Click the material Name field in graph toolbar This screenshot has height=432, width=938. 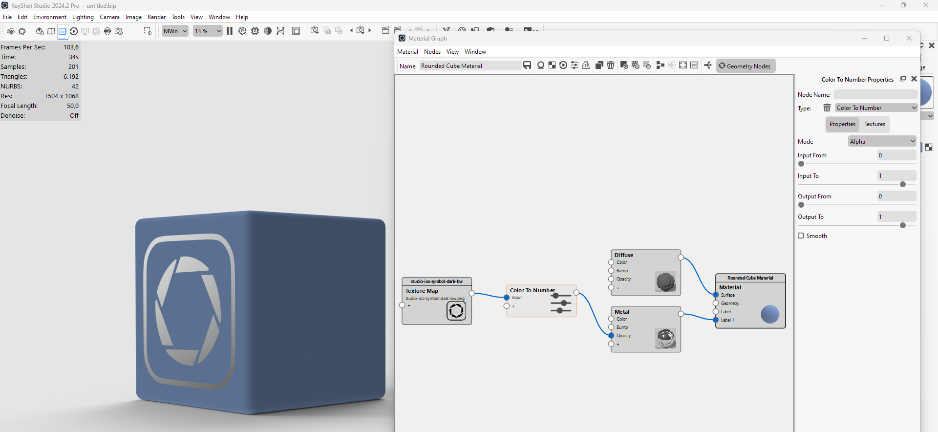point(470,65)
